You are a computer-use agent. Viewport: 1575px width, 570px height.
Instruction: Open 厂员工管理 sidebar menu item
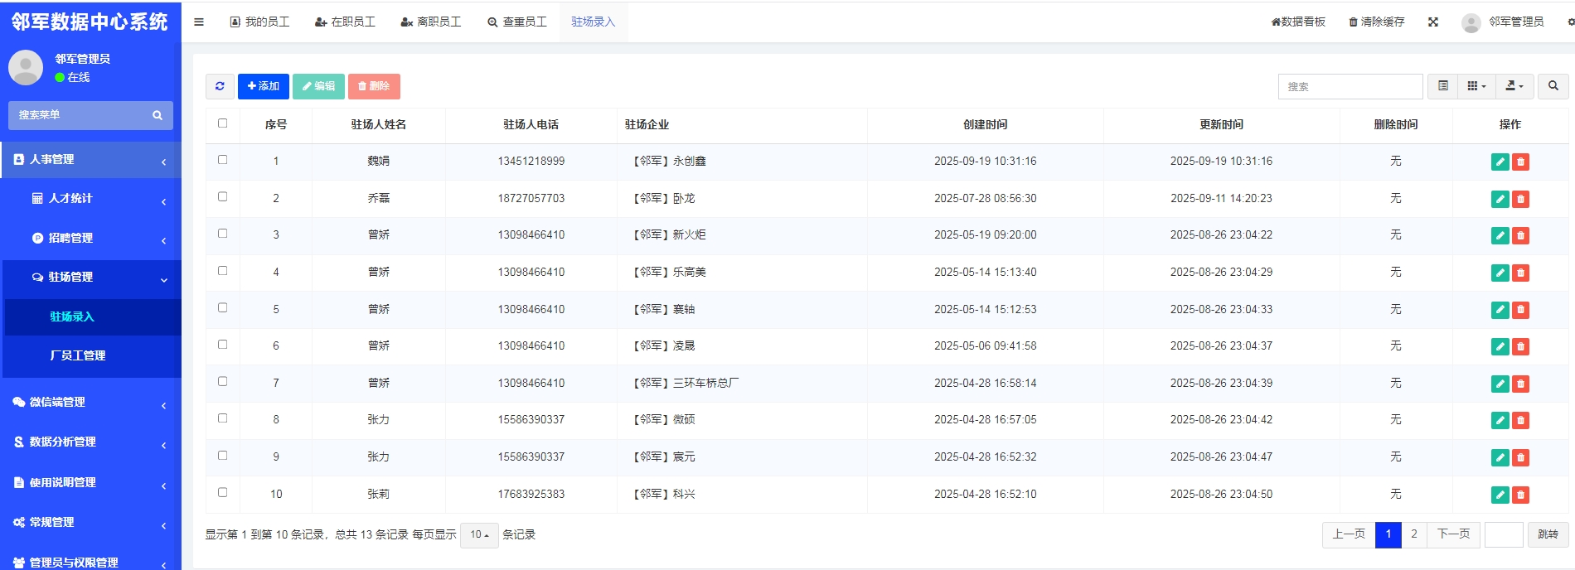tap(77, 355)
